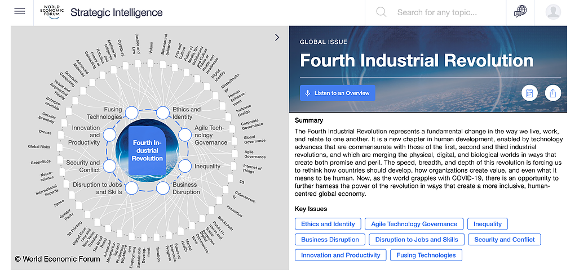Click the Corporate Governance outer topic
Viewport: 588px width, 274px height.
tap(251, 124)
